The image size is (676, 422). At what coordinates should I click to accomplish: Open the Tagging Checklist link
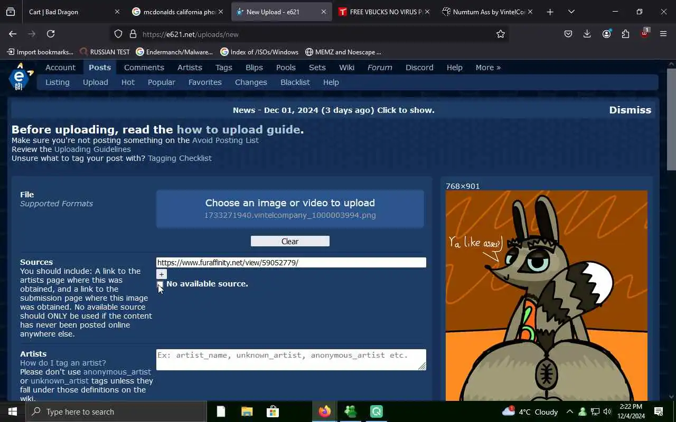click(x=180, y=158)
